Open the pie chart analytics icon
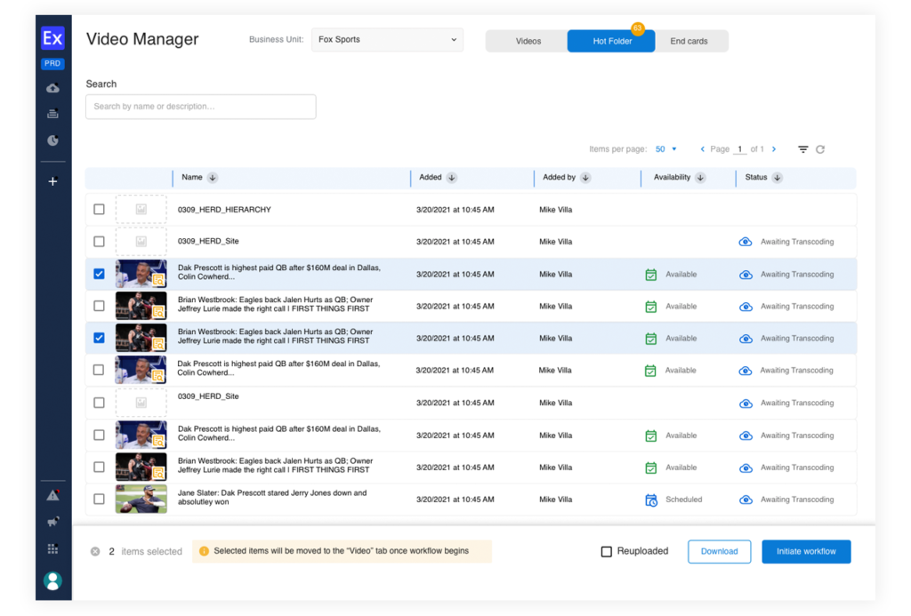The image size is (911, 616). (52, 140)
